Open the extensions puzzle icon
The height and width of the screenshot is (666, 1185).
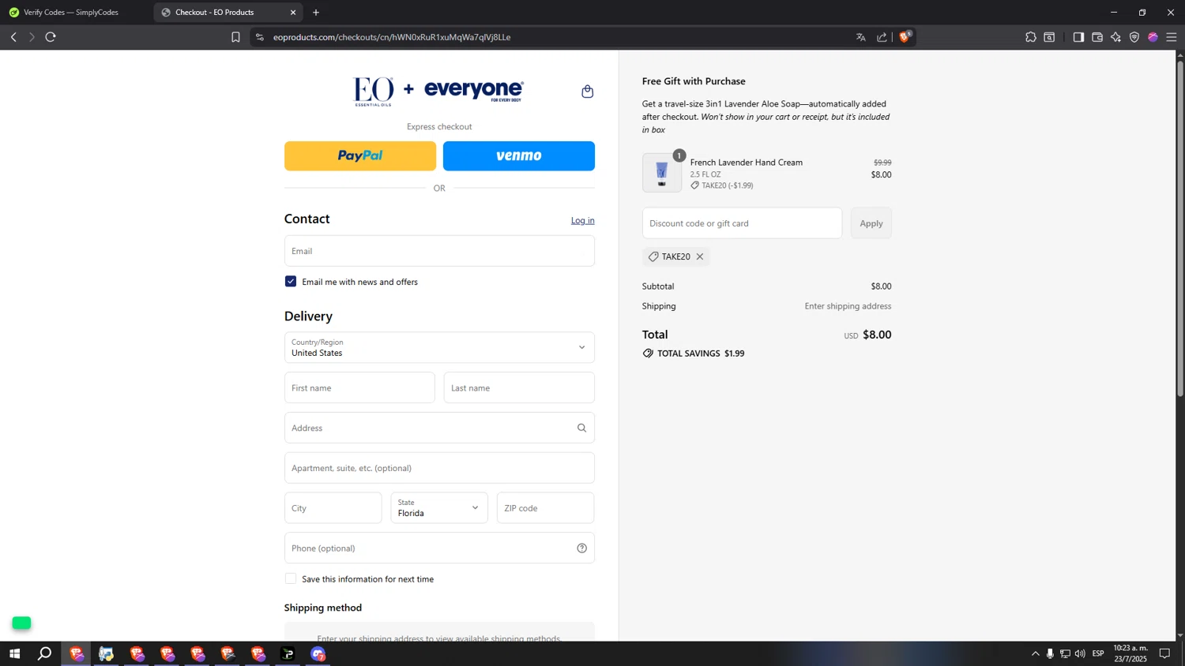[x=1031, y=37]
